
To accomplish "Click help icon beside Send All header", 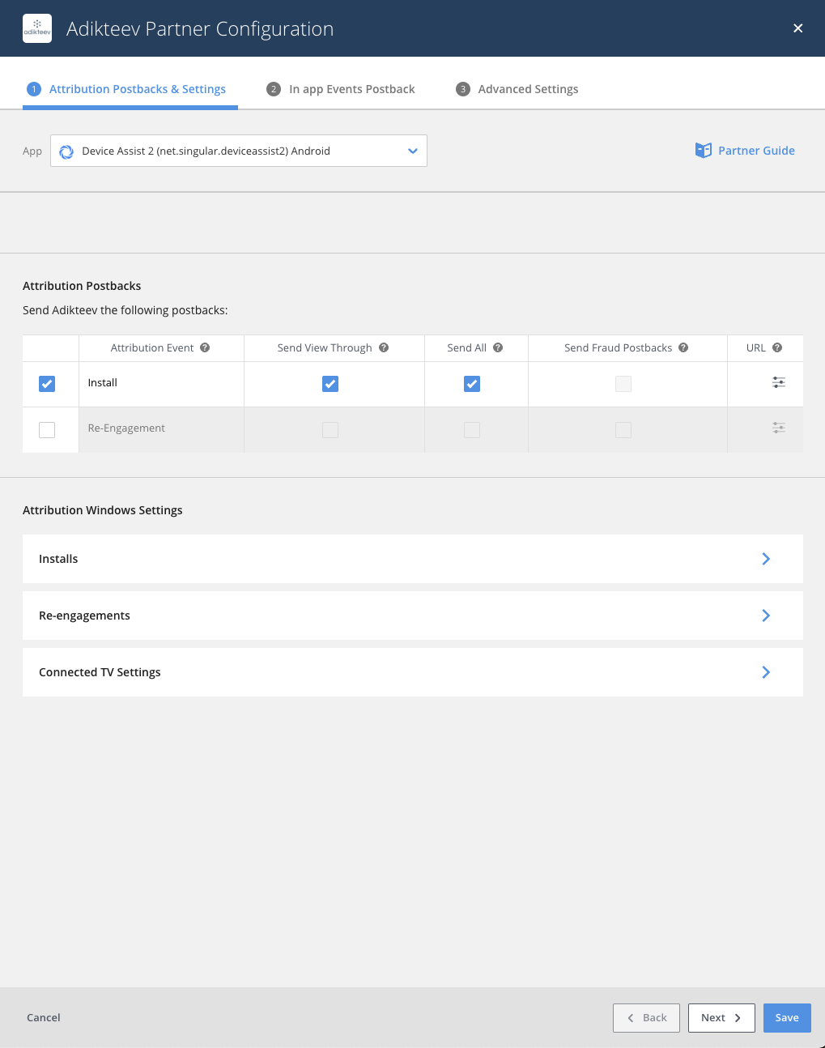I will 498,347.
